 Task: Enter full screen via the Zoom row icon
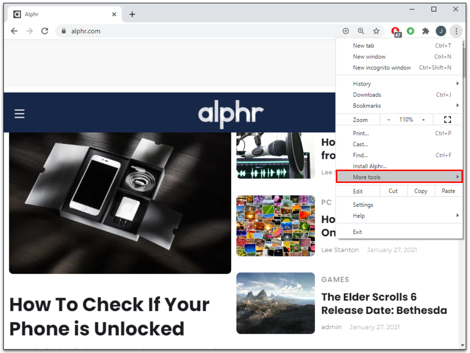point(447,119)
